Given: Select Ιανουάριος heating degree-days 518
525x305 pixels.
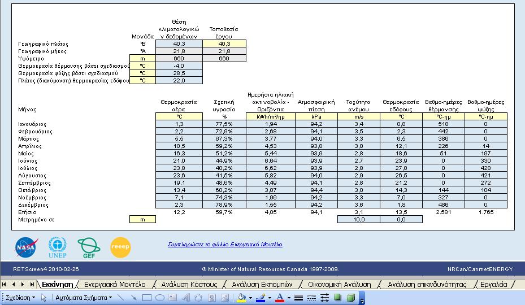Looking at the screenshot, I should [x=443, y=124].
